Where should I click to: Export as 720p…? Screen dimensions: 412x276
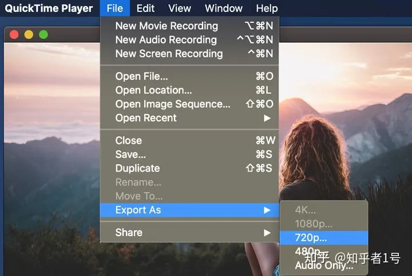(324, 238)
